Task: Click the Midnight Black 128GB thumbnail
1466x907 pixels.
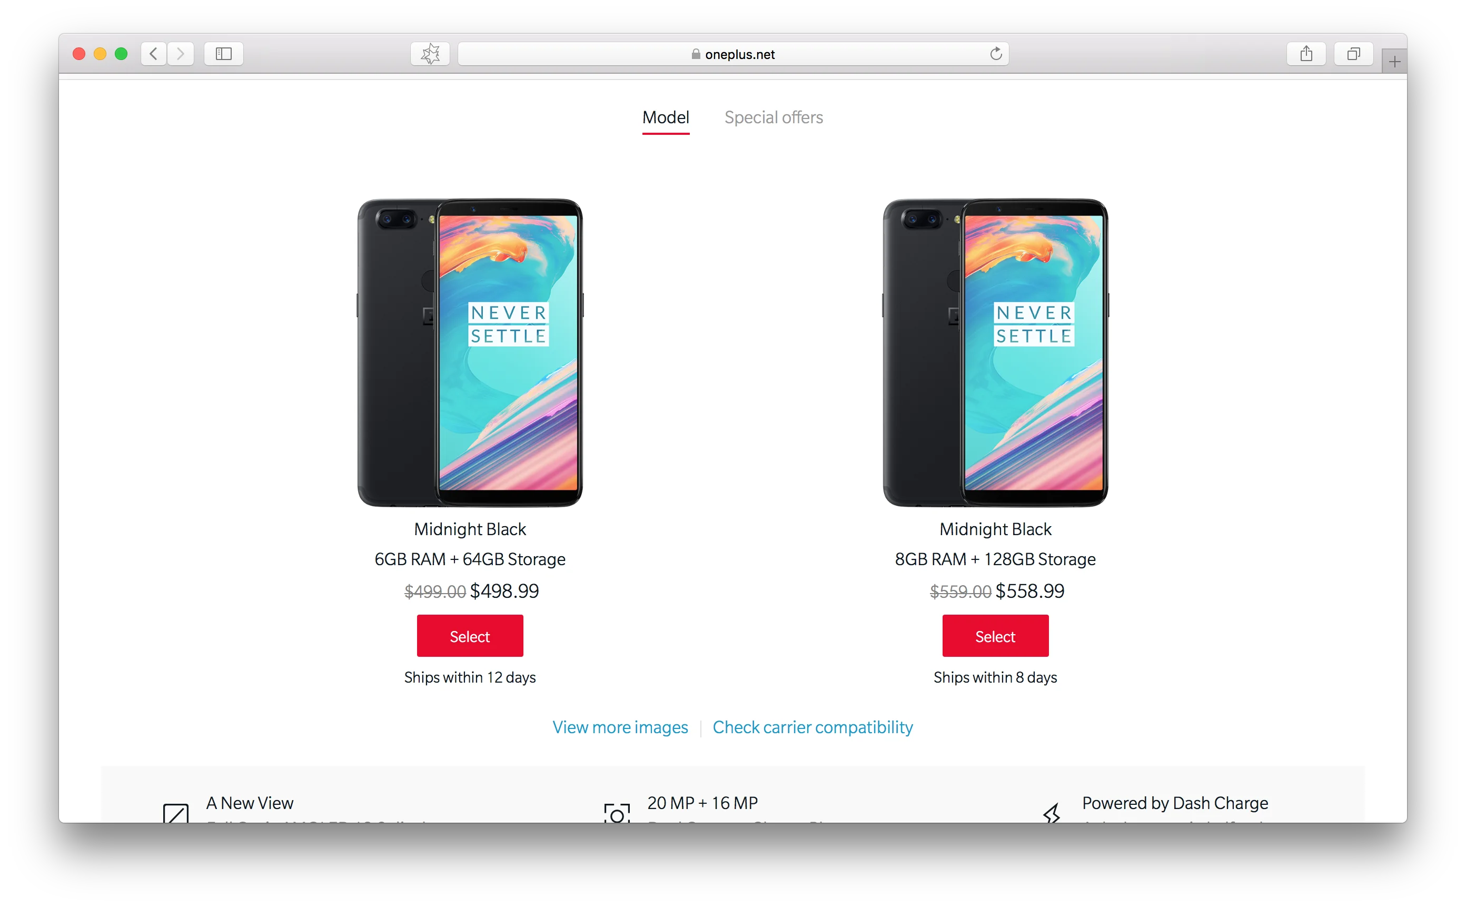Action: (x=994, y=351)
